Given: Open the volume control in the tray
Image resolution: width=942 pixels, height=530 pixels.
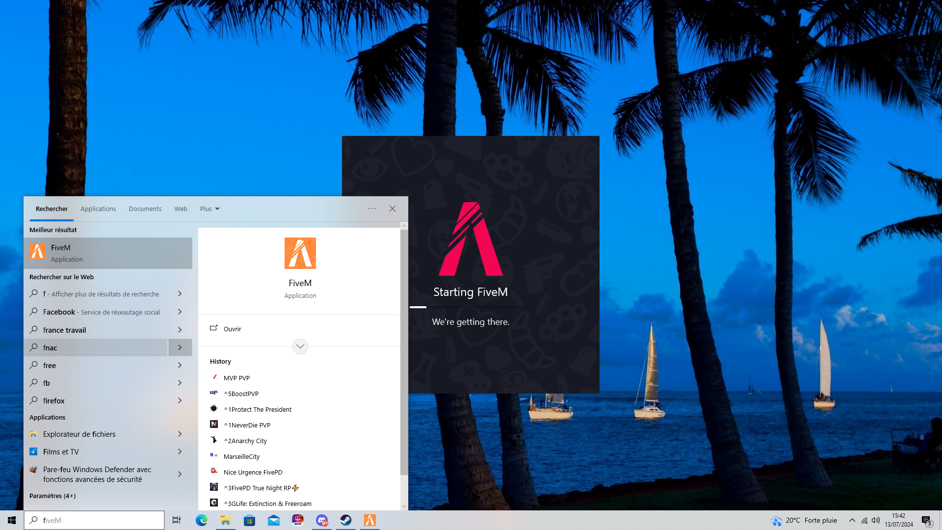Looking at the screenshot, I should tap(876, 520).
